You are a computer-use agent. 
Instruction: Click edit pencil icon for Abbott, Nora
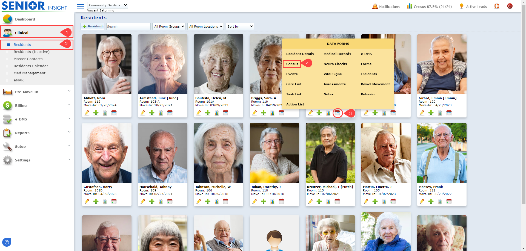pyautogui.click(x=87, y=113)
